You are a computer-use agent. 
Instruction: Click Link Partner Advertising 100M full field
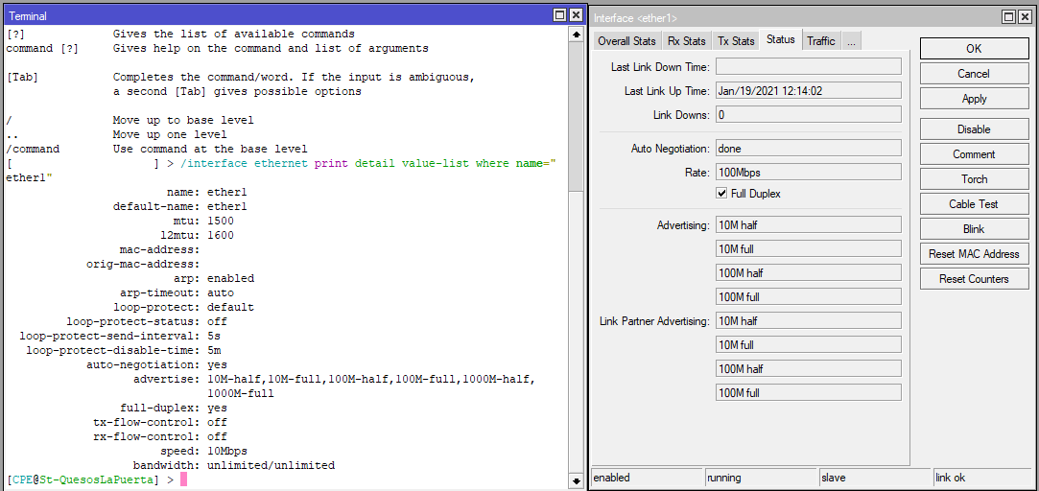809,392
